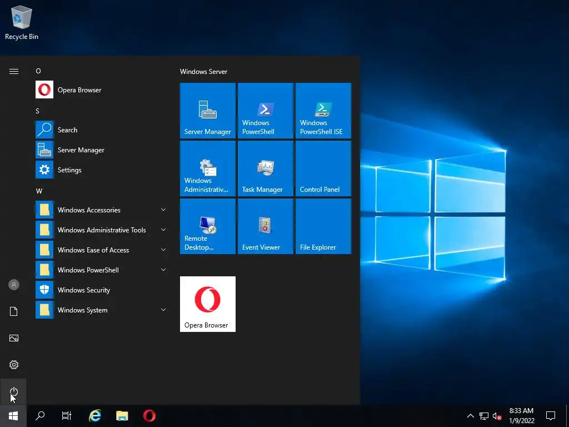Show hidden system tray icons
The width and height of the screenshot is (569, 427).
(x=470, y=416)
